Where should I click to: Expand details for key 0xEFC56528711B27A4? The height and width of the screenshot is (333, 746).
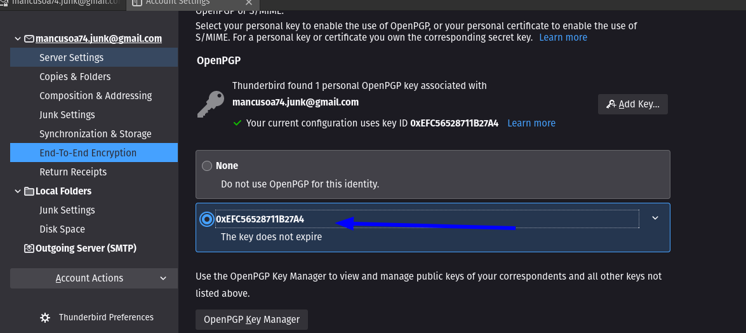click(655, 218)
